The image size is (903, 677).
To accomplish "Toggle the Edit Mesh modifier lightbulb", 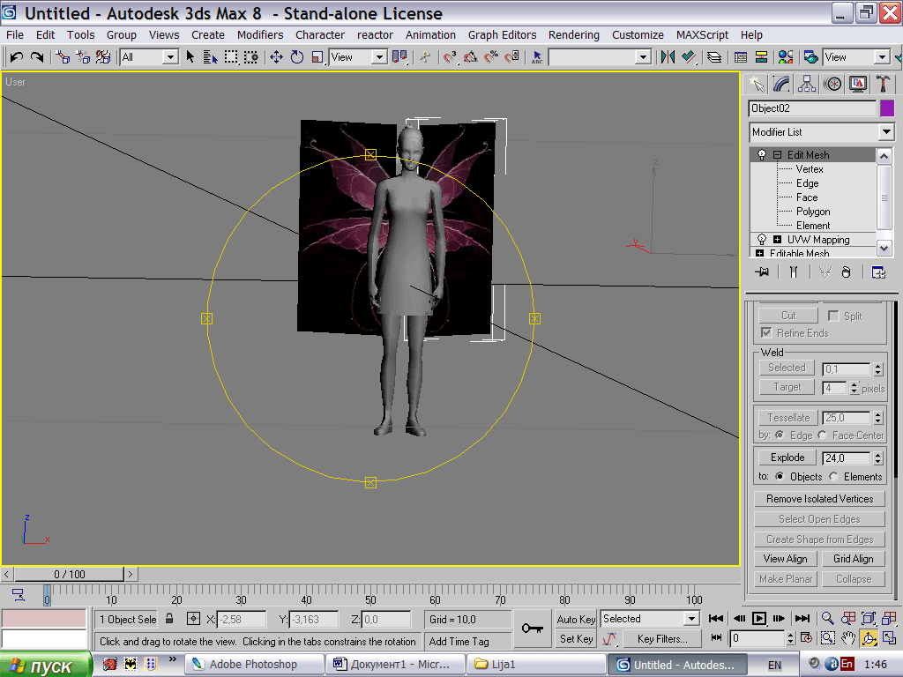I will point(761,154).
